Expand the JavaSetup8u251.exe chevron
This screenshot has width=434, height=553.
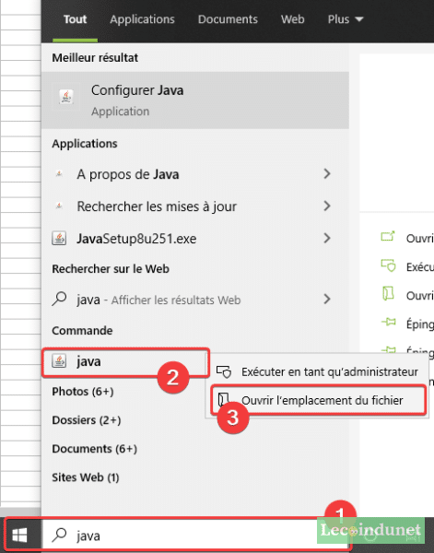coord(327,238)
